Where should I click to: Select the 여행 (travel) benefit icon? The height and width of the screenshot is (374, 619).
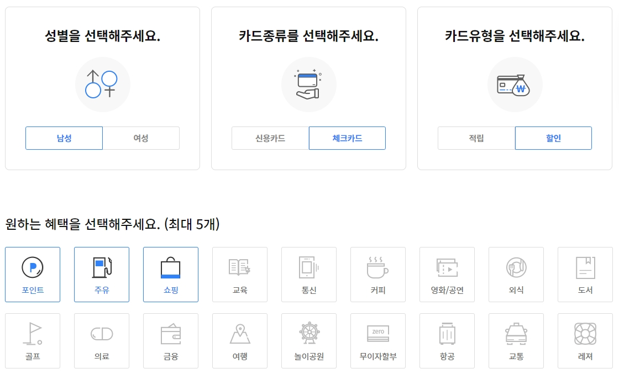pos(240,340)
